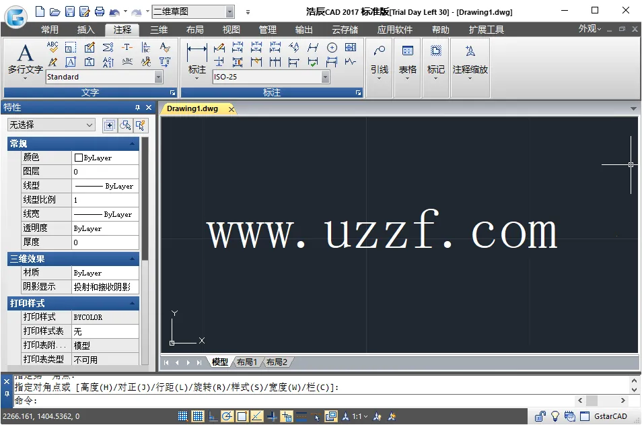
Task: Click the spell check ABC icon
Action: 52,47
